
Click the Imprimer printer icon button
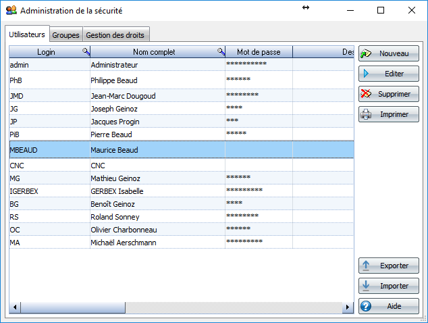point(388,114)
